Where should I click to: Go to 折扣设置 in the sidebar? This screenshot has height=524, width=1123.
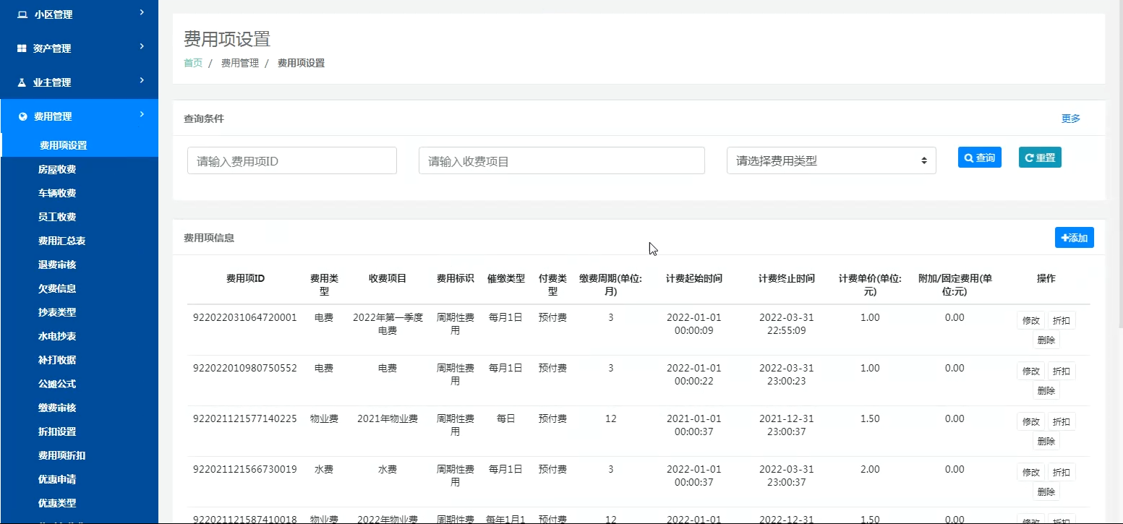coord(57,431)
